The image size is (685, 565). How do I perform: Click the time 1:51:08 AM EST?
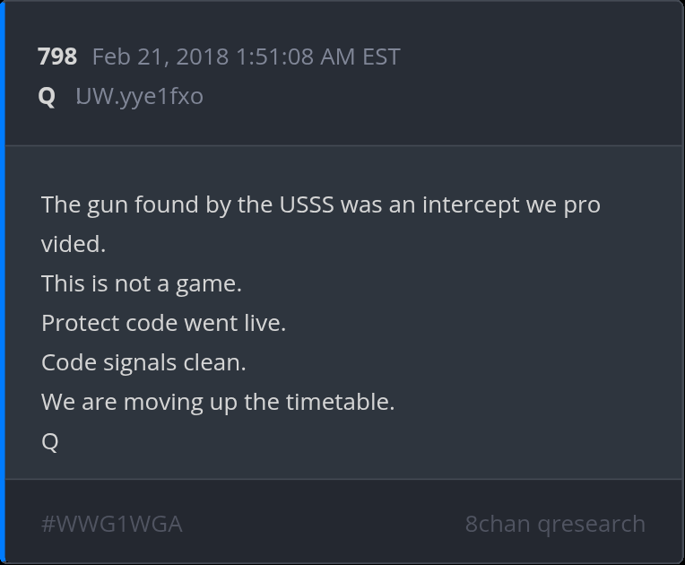click(317, 57)
